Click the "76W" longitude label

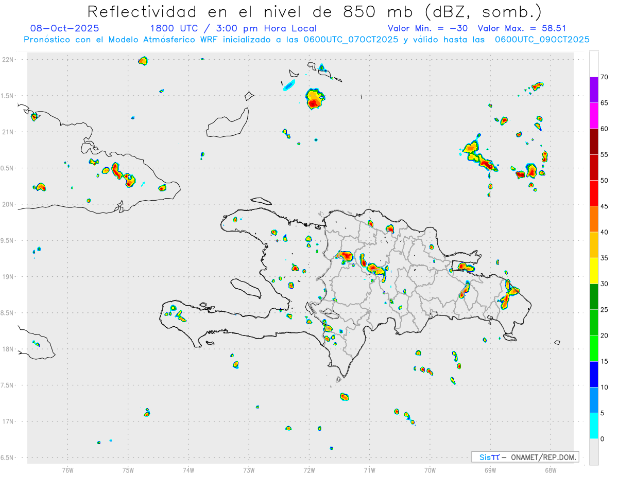(x=67, y=470)
